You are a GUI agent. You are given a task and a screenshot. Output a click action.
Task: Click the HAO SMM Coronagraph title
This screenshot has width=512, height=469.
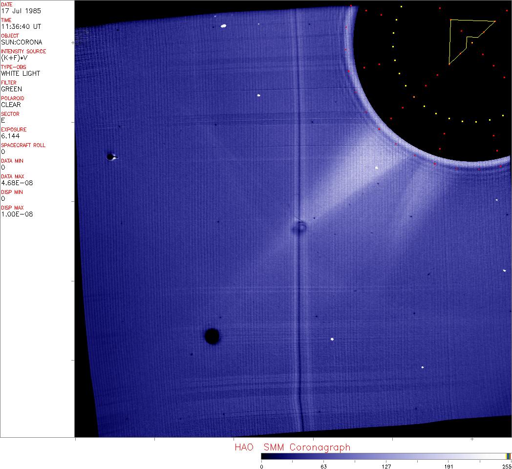292,447
